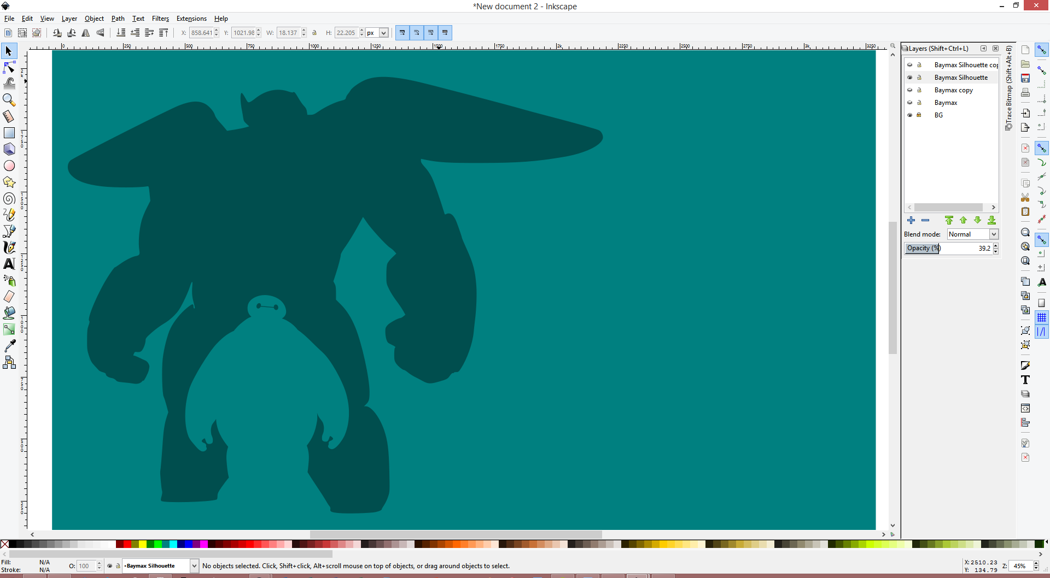This screenshot has width=1050, height=578.
Task: Delete current layer with minus button
Action: pos(925,220)
